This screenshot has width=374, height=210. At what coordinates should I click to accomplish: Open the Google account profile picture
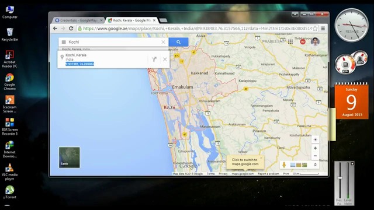tap(315, 41)
